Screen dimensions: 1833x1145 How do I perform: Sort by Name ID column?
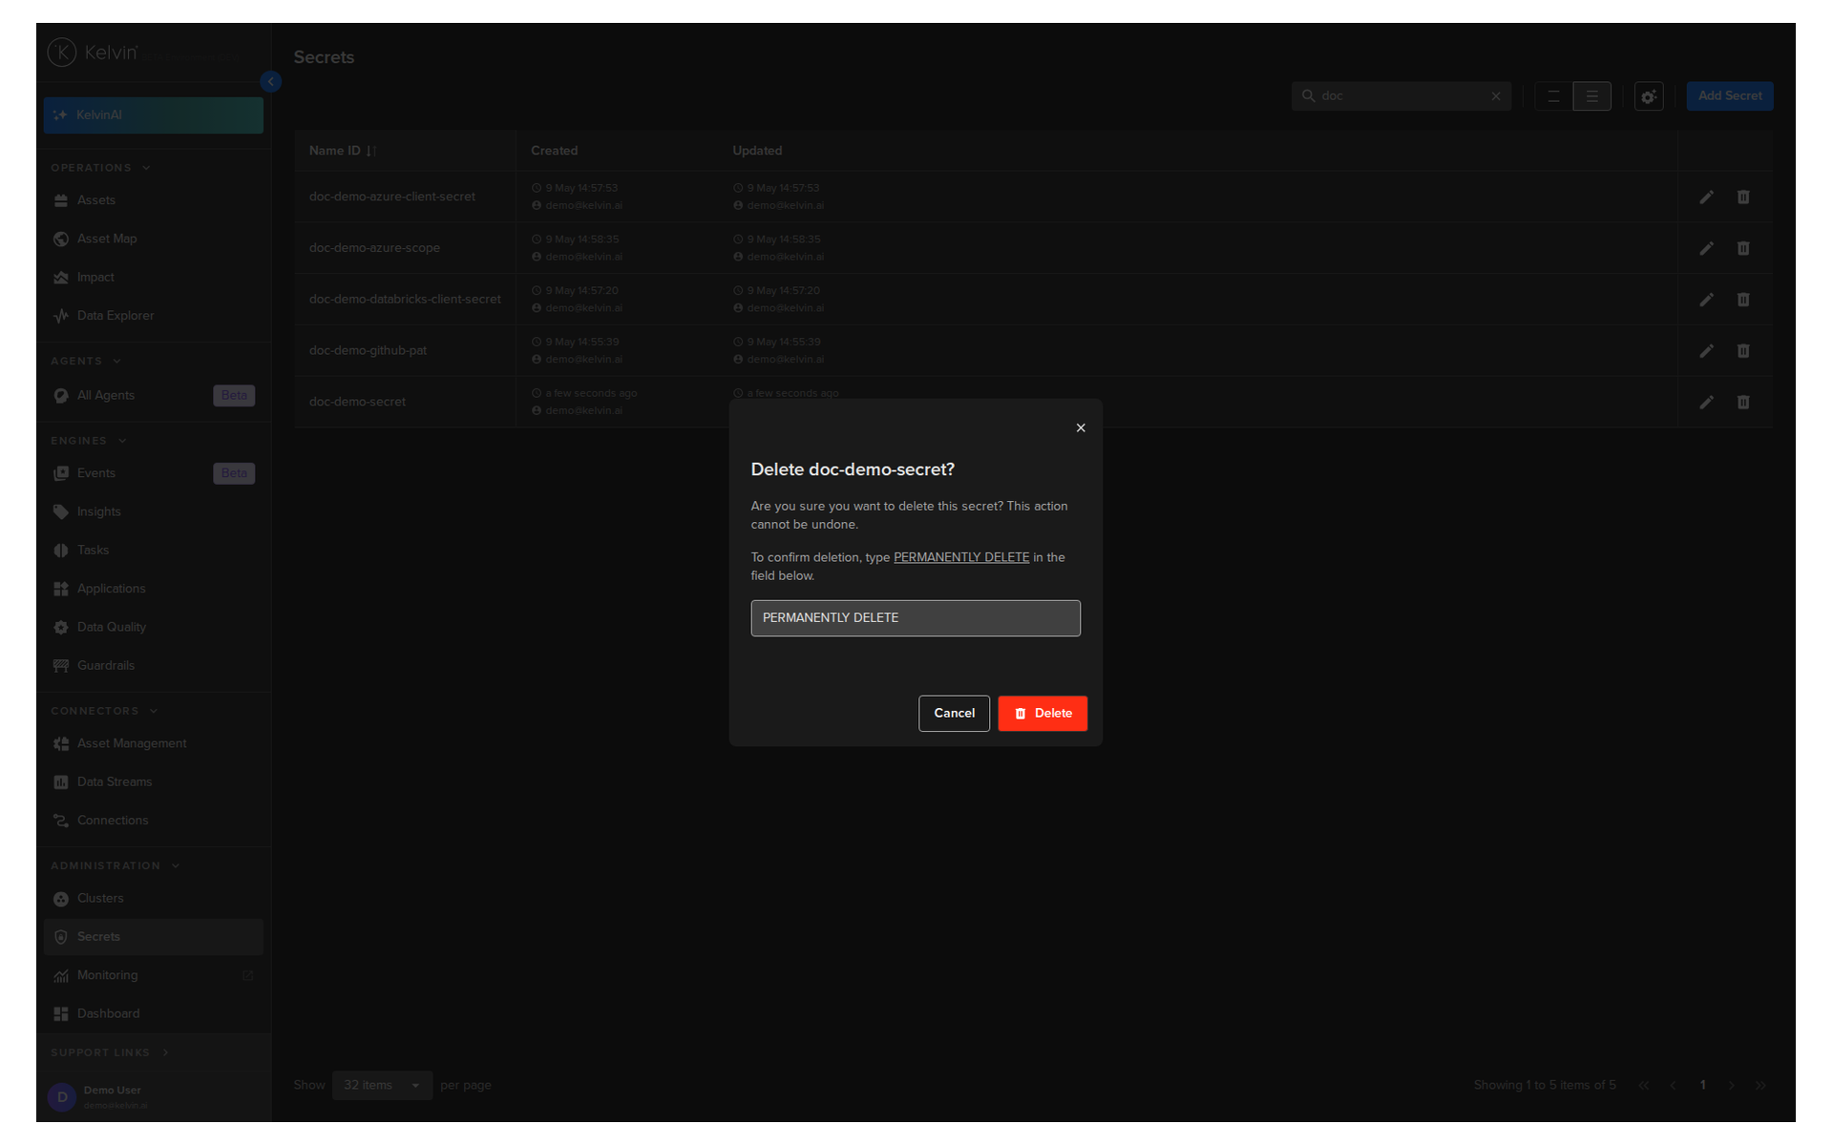pos(342,151)
